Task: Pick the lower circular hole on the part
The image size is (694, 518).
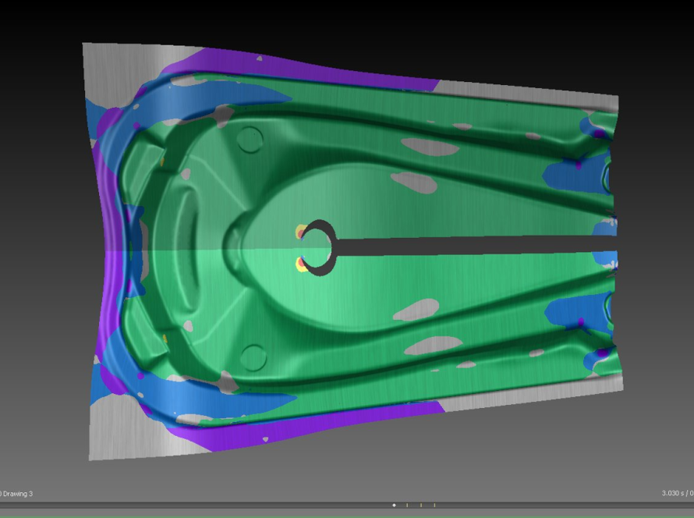Action: coord(253,357)
